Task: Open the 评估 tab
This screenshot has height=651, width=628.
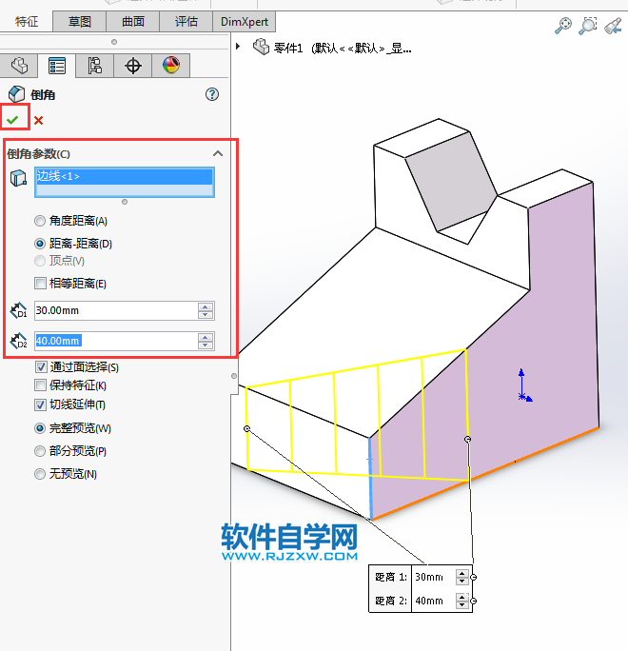Action: (x=186, y=22)
